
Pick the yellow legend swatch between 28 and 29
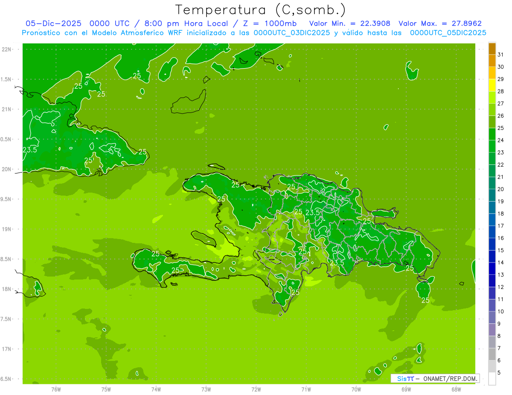(x=492, y=85)
